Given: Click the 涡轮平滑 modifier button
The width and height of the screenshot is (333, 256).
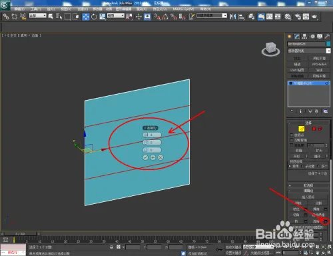Looking at the screenshot, I should click(x=320, y=59).
